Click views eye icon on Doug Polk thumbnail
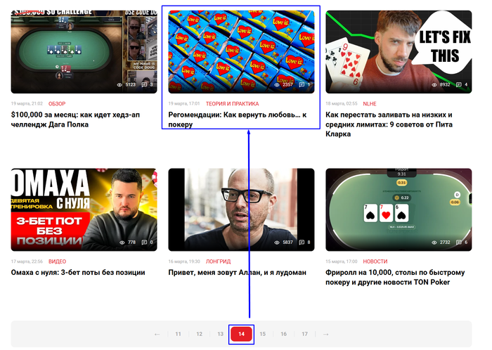This screenshot has width=492, height=350. click(x=119, y=84)
